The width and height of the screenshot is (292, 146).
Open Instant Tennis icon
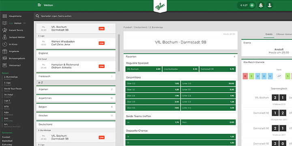pos(4,30)
